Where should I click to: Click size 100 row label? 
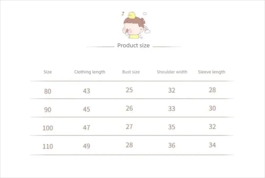click(48, 128)
